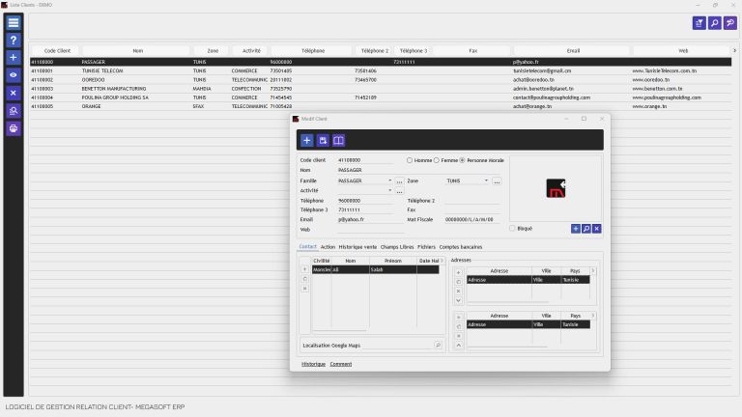Sort main list by Activité header

click(251, 50)
